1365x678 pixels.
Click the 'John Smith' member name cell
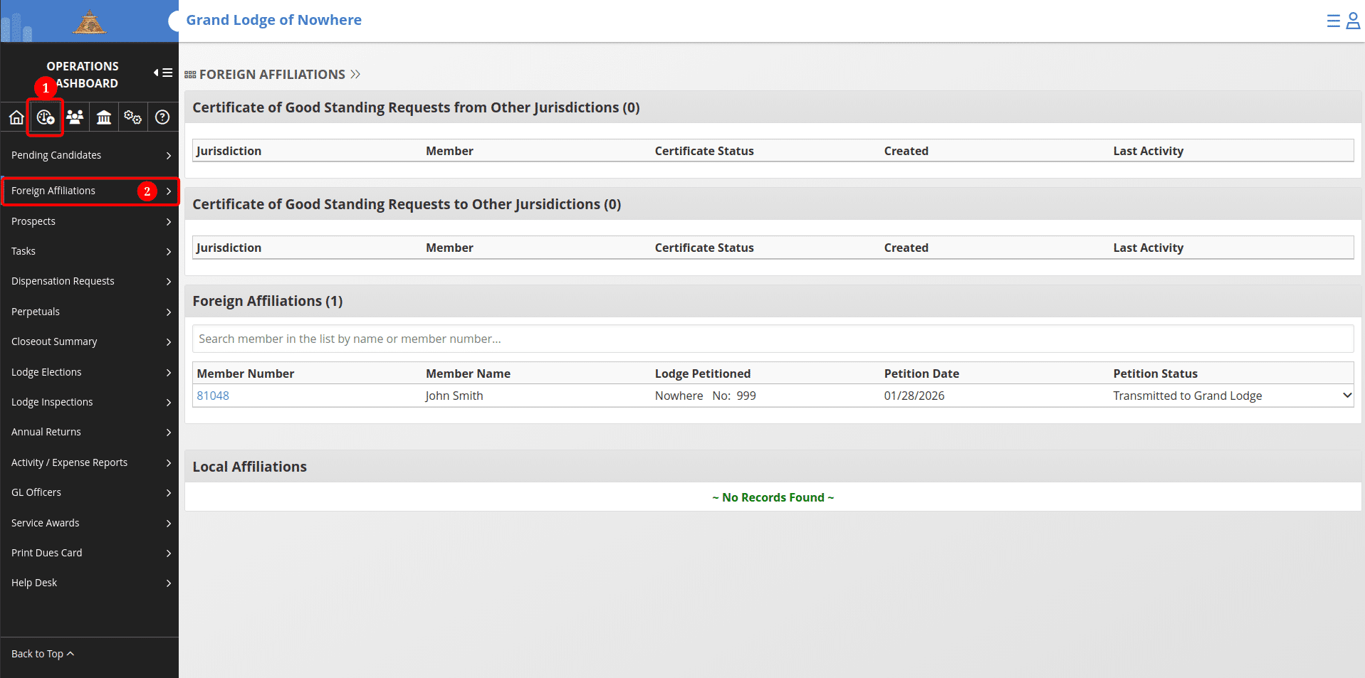454,396
